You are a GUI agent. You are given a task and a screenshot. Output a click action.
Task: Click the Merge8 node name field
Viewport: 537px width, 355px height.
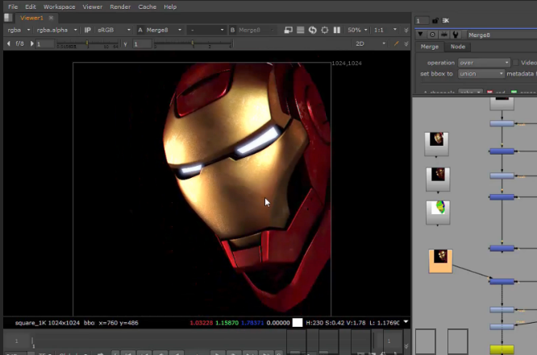click(x=501, y=35)
